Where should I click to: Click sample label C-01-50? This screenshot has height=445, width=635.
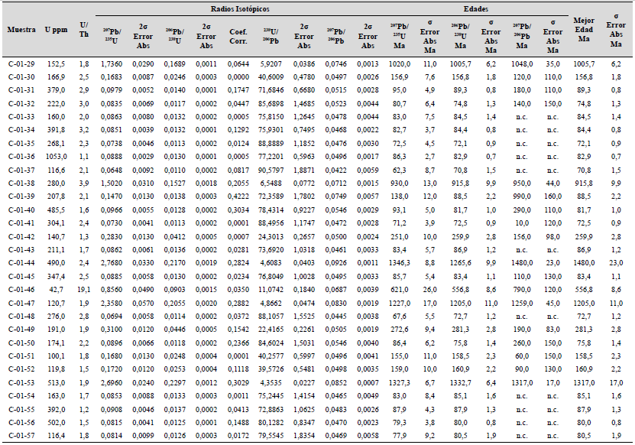(x=21, y=342)
